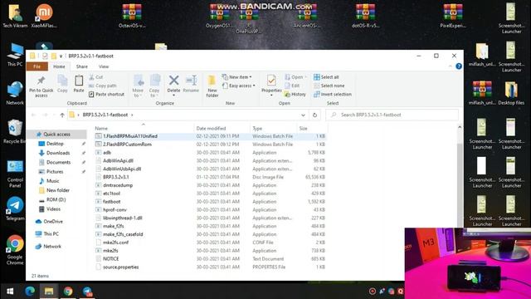Click the Delete X icon
Viewport: 531px width, 299px height.
click(173, 81)
